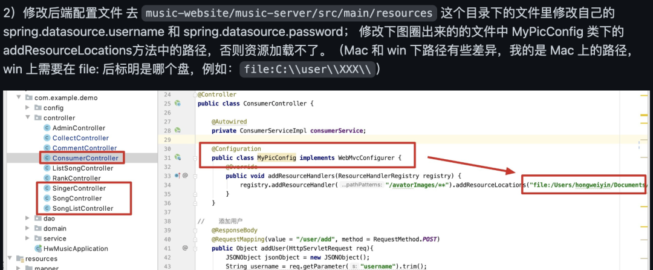The image size is (653, 270).
Task: Expand the dao folder arrow
Action: coord(27,219)
